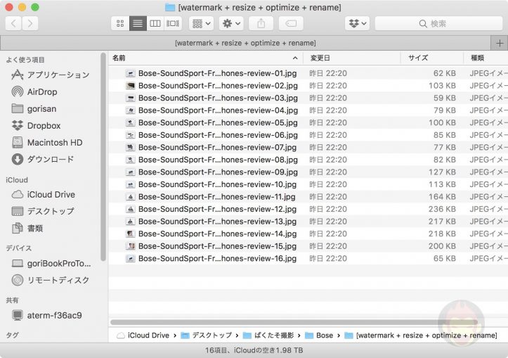Click the Share toolbar button
The width and height of the screenshot is (508, 358).
pyautogui.click(x=261, y=23)
